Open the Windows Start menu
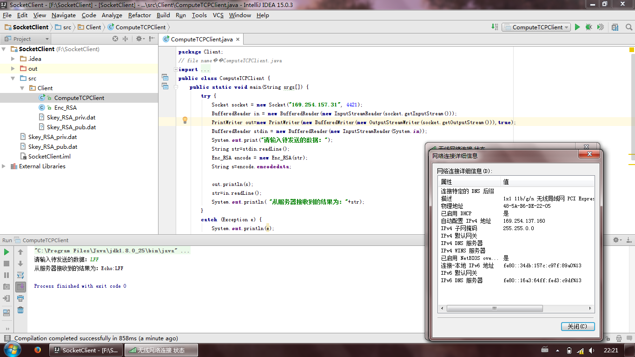This screenshot has width=635, height=357. [x=12, y=350]
